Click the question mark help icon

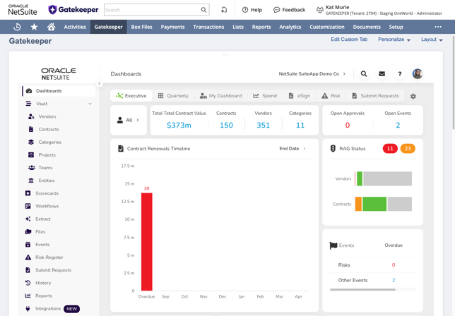(400, 74)
